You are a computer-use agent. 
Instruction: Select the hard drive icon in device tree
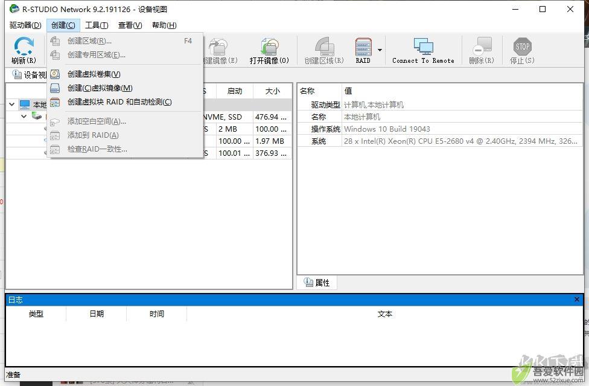(37, 116)
